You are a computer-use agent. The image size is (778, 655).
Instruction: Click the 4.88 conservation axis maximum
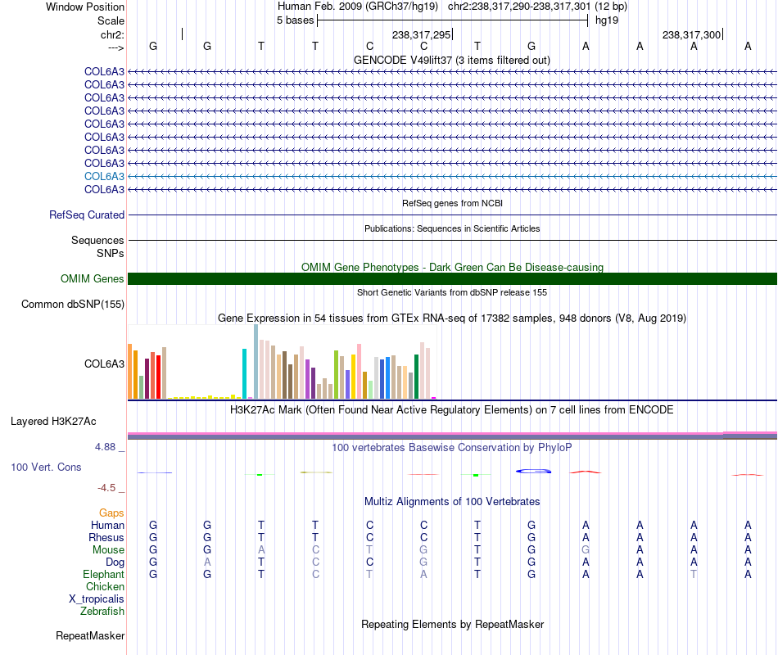point(105,446)
